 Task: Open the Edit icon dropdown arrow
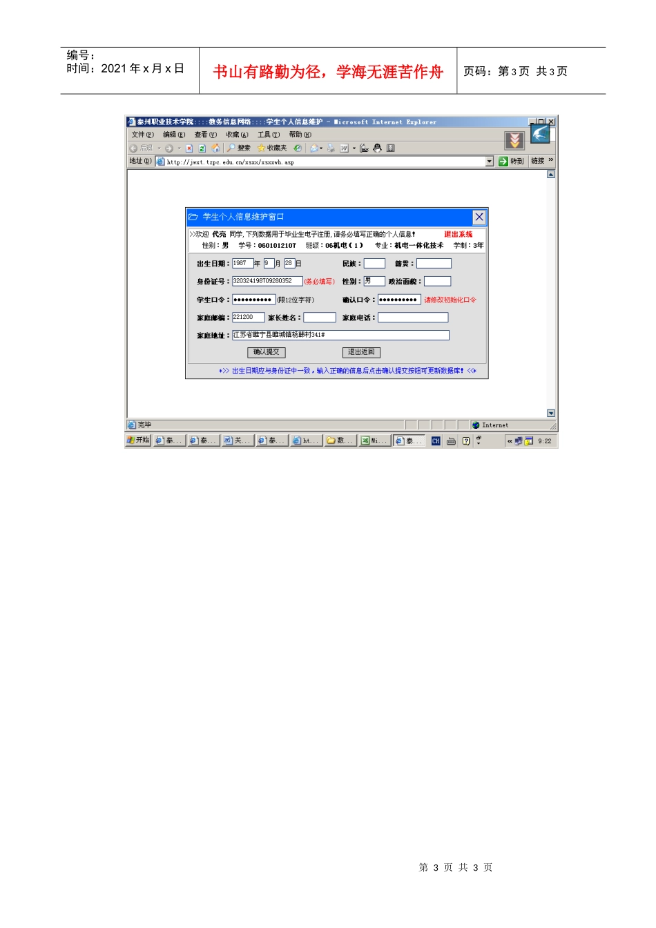click(354, 148)
